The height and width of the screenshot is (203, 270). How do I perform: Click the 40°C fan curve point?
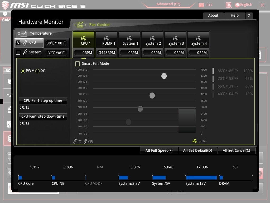coord(128,122)
